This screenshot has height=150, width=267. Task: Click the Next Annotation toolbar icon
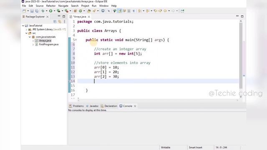(140, 11)
